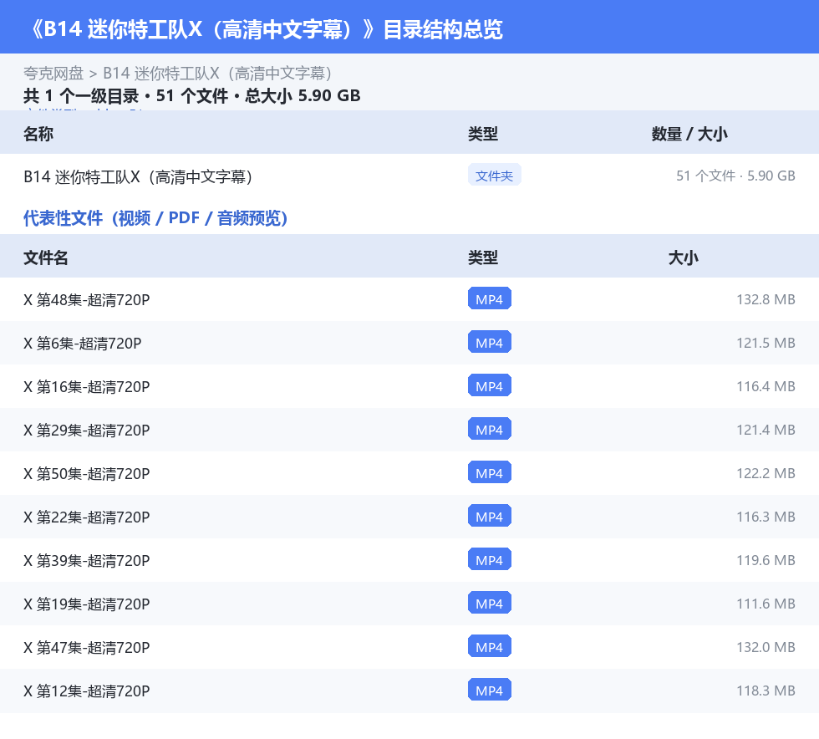Viewport: 819px width, 739px height.
Task: Click the 名称 column header
Action: pyautogui.click(x=38, y=134)
